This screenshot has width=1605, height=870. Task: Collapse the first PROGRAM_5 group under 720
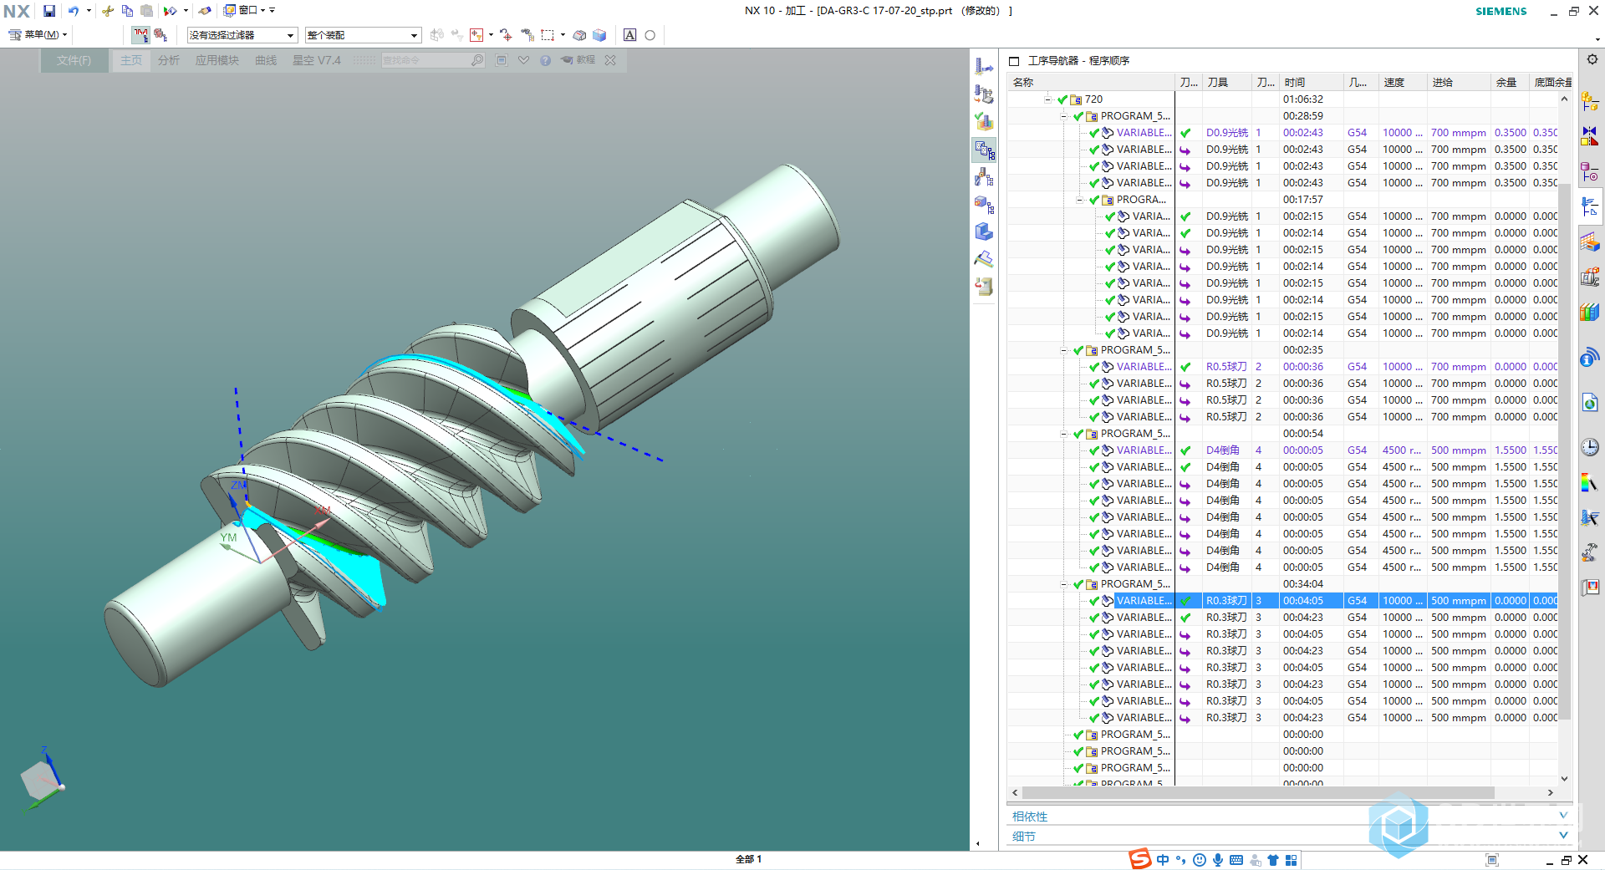point(1064,116)
